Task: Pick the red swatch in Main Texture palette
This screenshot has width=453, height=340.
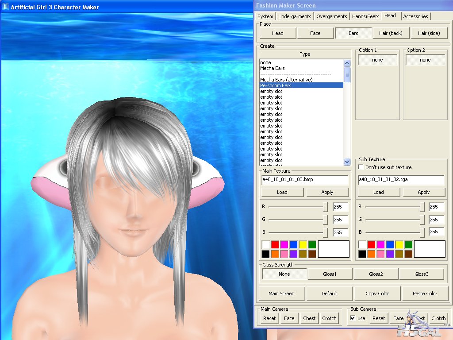Action: 275,245
